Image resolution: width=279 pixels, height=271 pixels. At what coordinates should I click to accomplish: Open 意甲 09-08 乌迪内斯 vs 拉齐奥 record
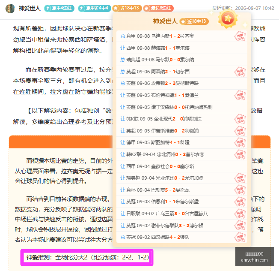click(x=182, y=36)
